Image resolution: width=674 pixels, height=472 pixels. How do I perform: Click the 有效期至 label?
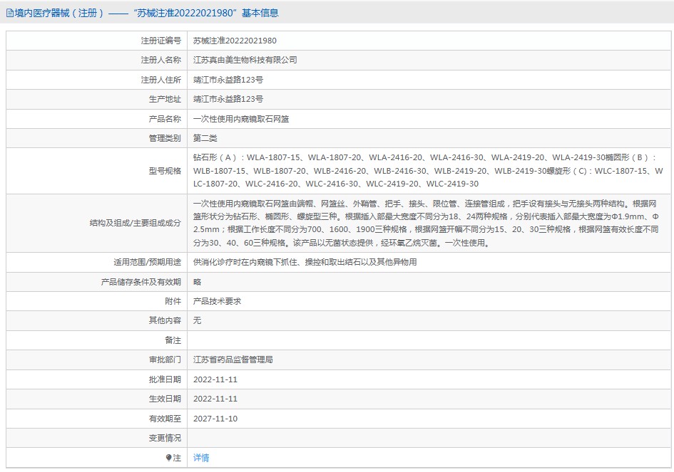click(165, 419)
